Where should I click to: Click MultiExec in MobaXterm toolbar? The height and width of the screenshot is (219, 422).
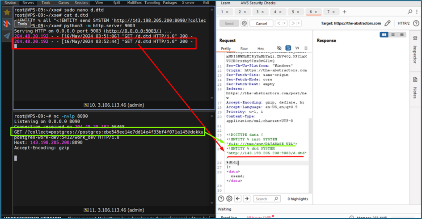point(134,3)
